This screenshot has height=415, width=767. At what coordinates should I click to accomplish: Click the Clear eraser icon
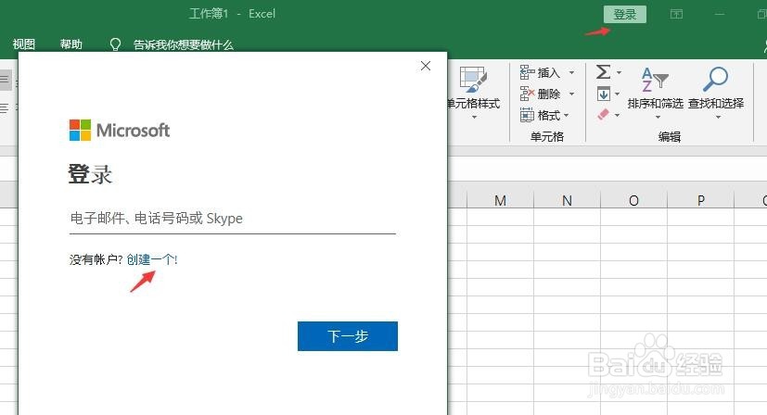[603, 114]
